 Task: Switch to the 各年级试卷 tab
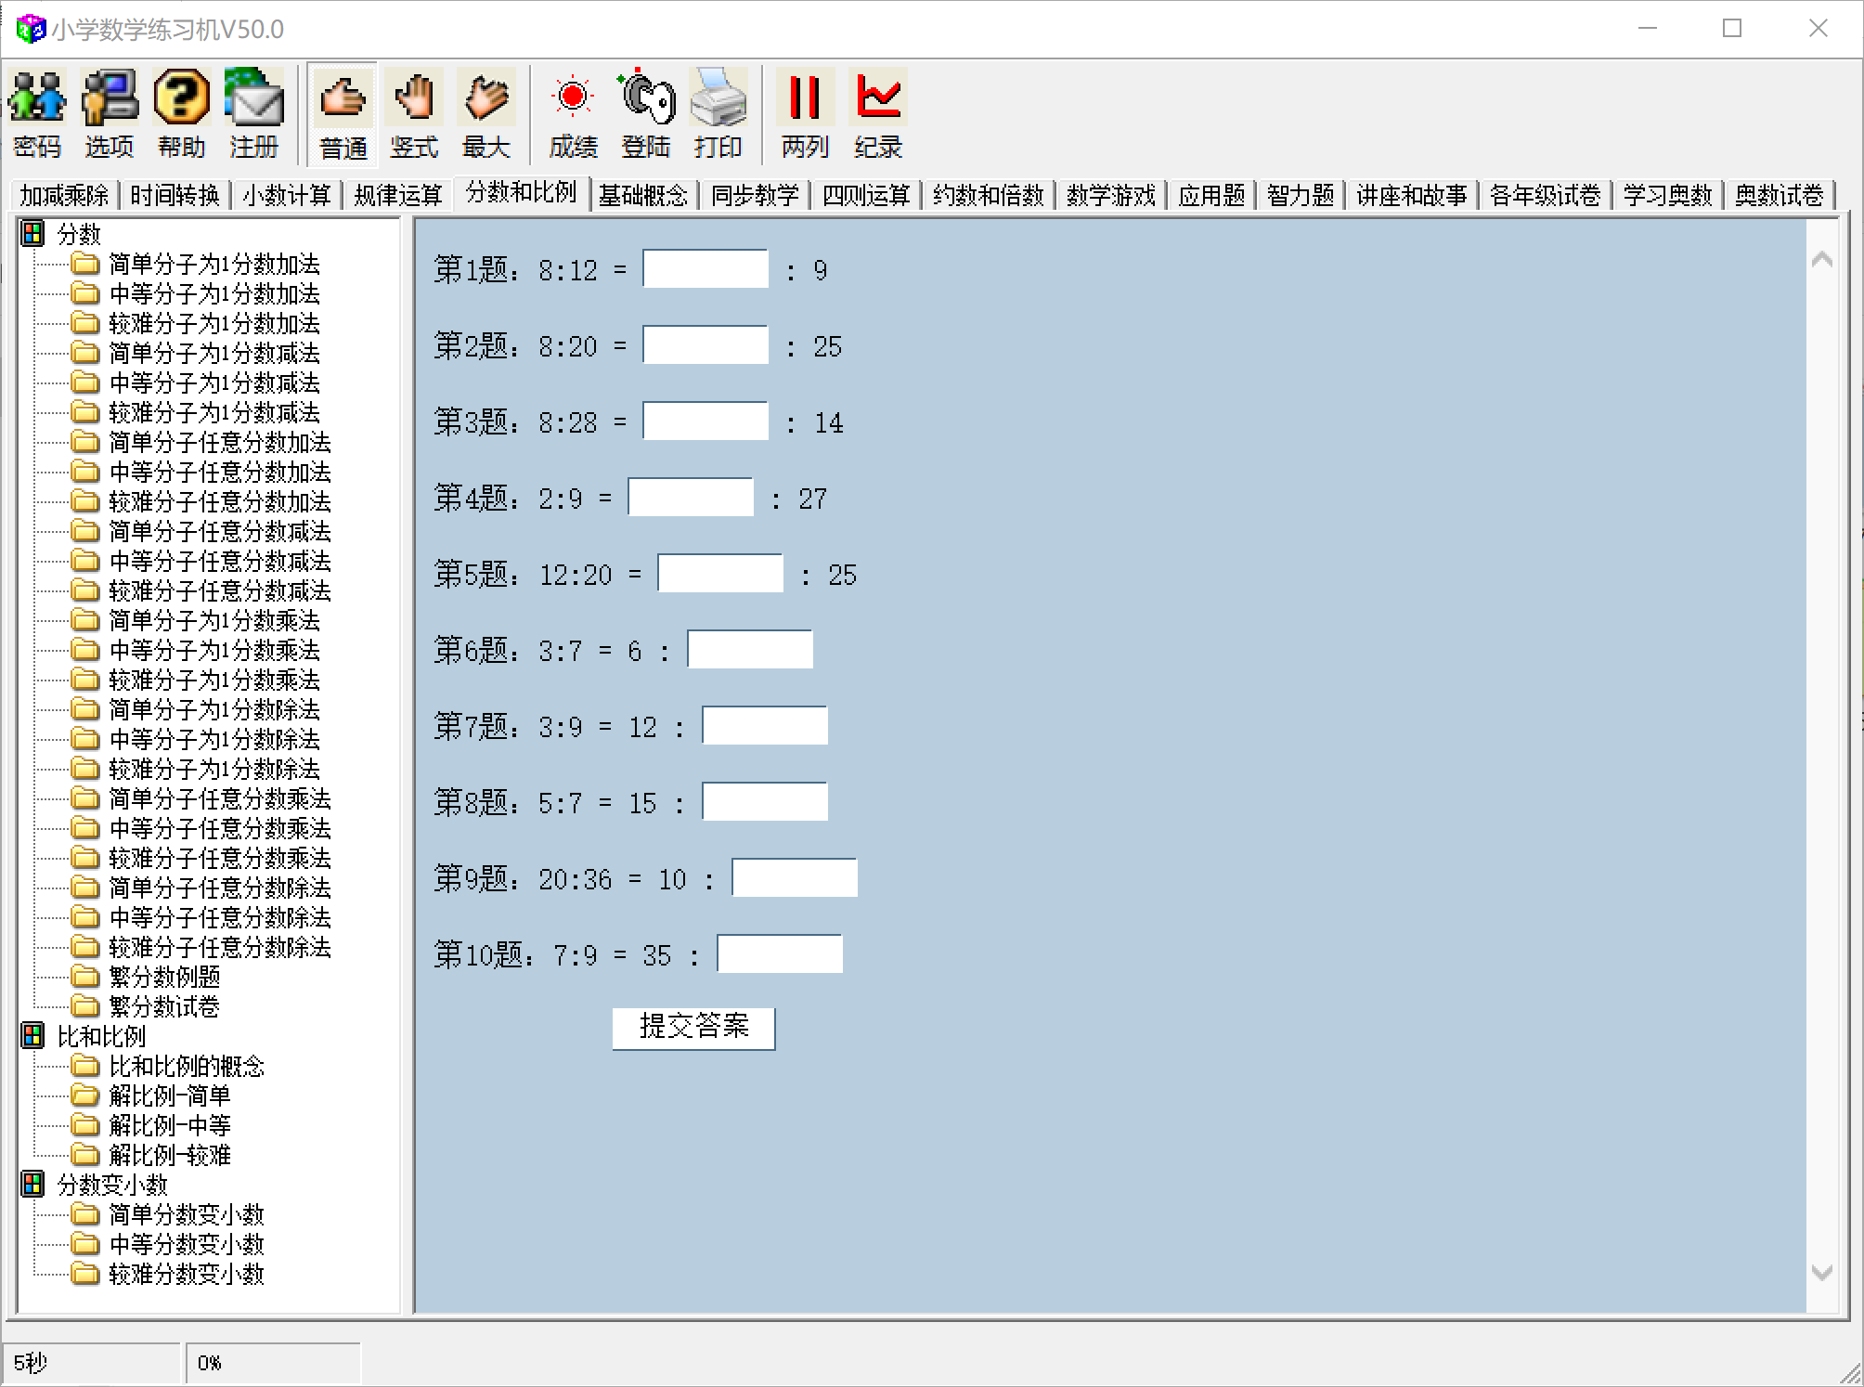pos(1546,195)
